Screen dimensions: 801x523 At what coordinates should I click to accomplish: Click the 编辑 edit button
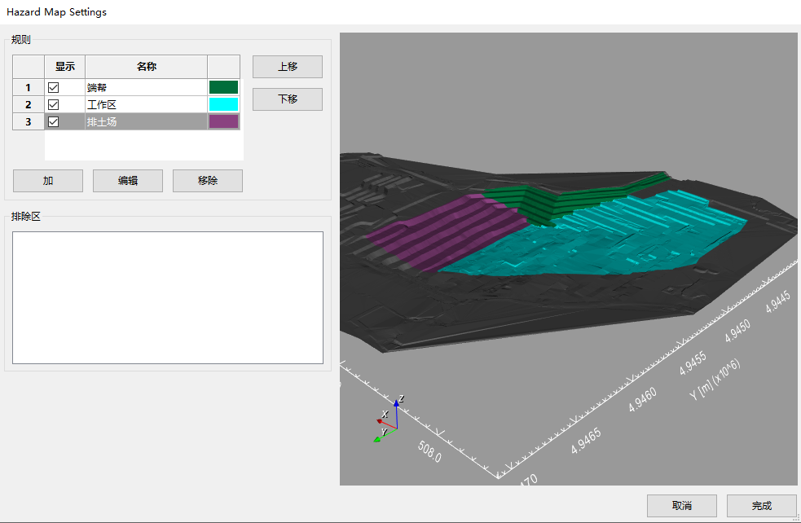128,181
